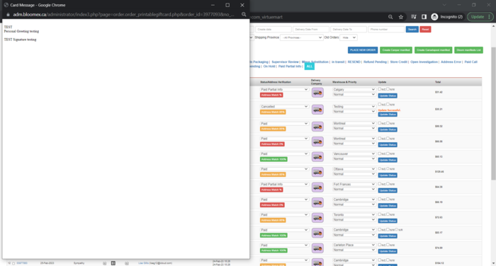This screenshot has height=266, width=496.
Task: Expand the Calgary warehouse dropdown
Action: pyautogui.click(x=354, y=89)
